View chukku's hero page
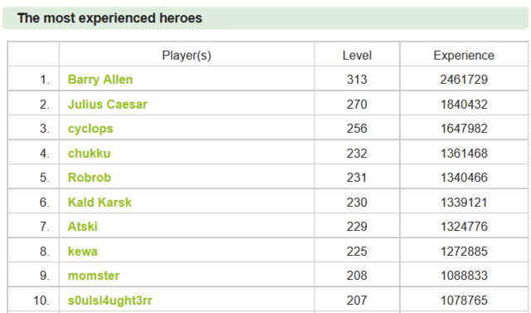Image resolution: width=531 pixels, height=313 pixels. pyautogui.click(x=89, y=154)
